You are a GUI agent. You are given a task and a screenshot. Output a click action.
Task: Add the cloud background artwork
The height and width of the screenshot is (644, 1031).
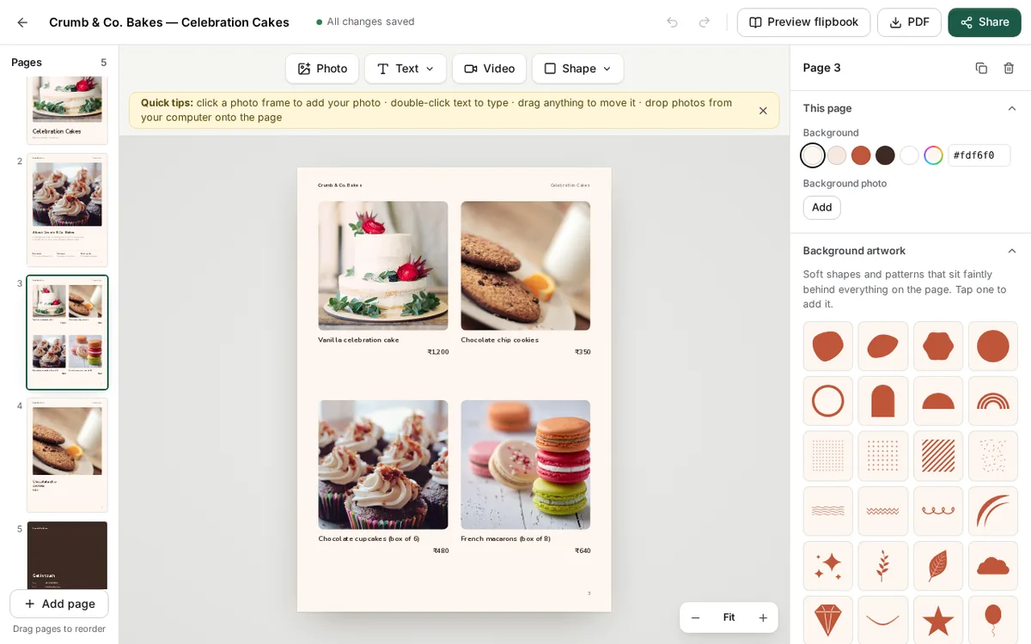click(993, 566)
